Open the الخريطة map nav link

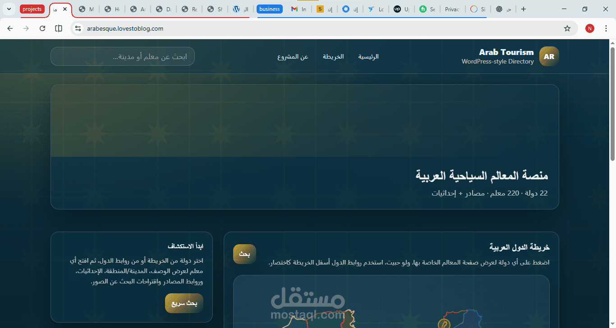pyautogui.click(x=333, y=57)
